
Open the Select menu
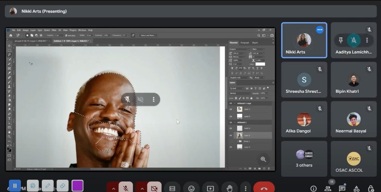(x=47, y=30)
